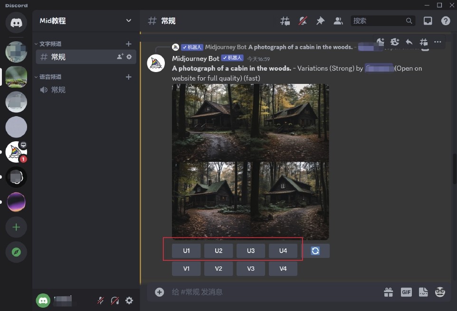Click the Midjourney Bot username
The width and height of the screenshot is (457, 311).
click(x=196, y=58)
